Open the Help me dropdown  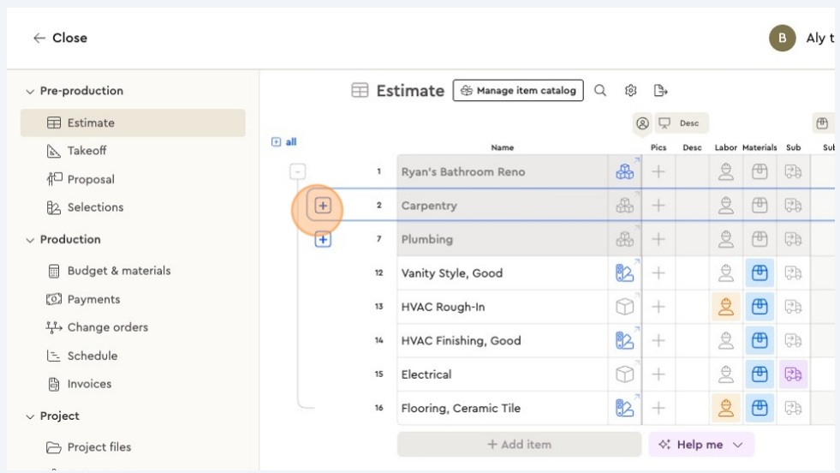[x=700, y=445]
